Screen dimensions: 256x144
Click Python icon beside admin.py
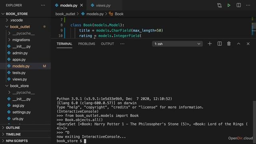9,53
